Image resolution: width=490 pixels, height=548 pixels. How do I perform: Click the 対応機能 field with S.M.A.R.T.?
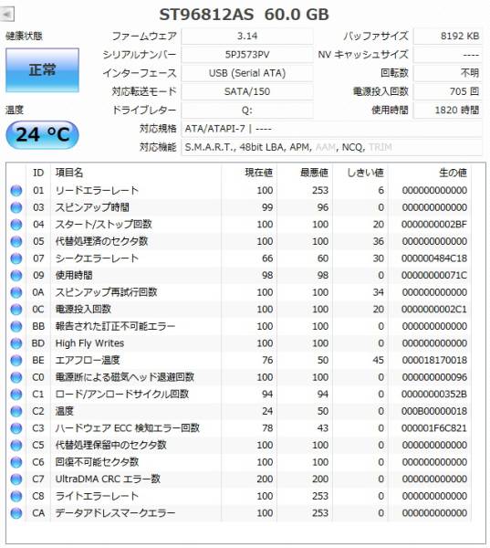[x=332, y=147]
